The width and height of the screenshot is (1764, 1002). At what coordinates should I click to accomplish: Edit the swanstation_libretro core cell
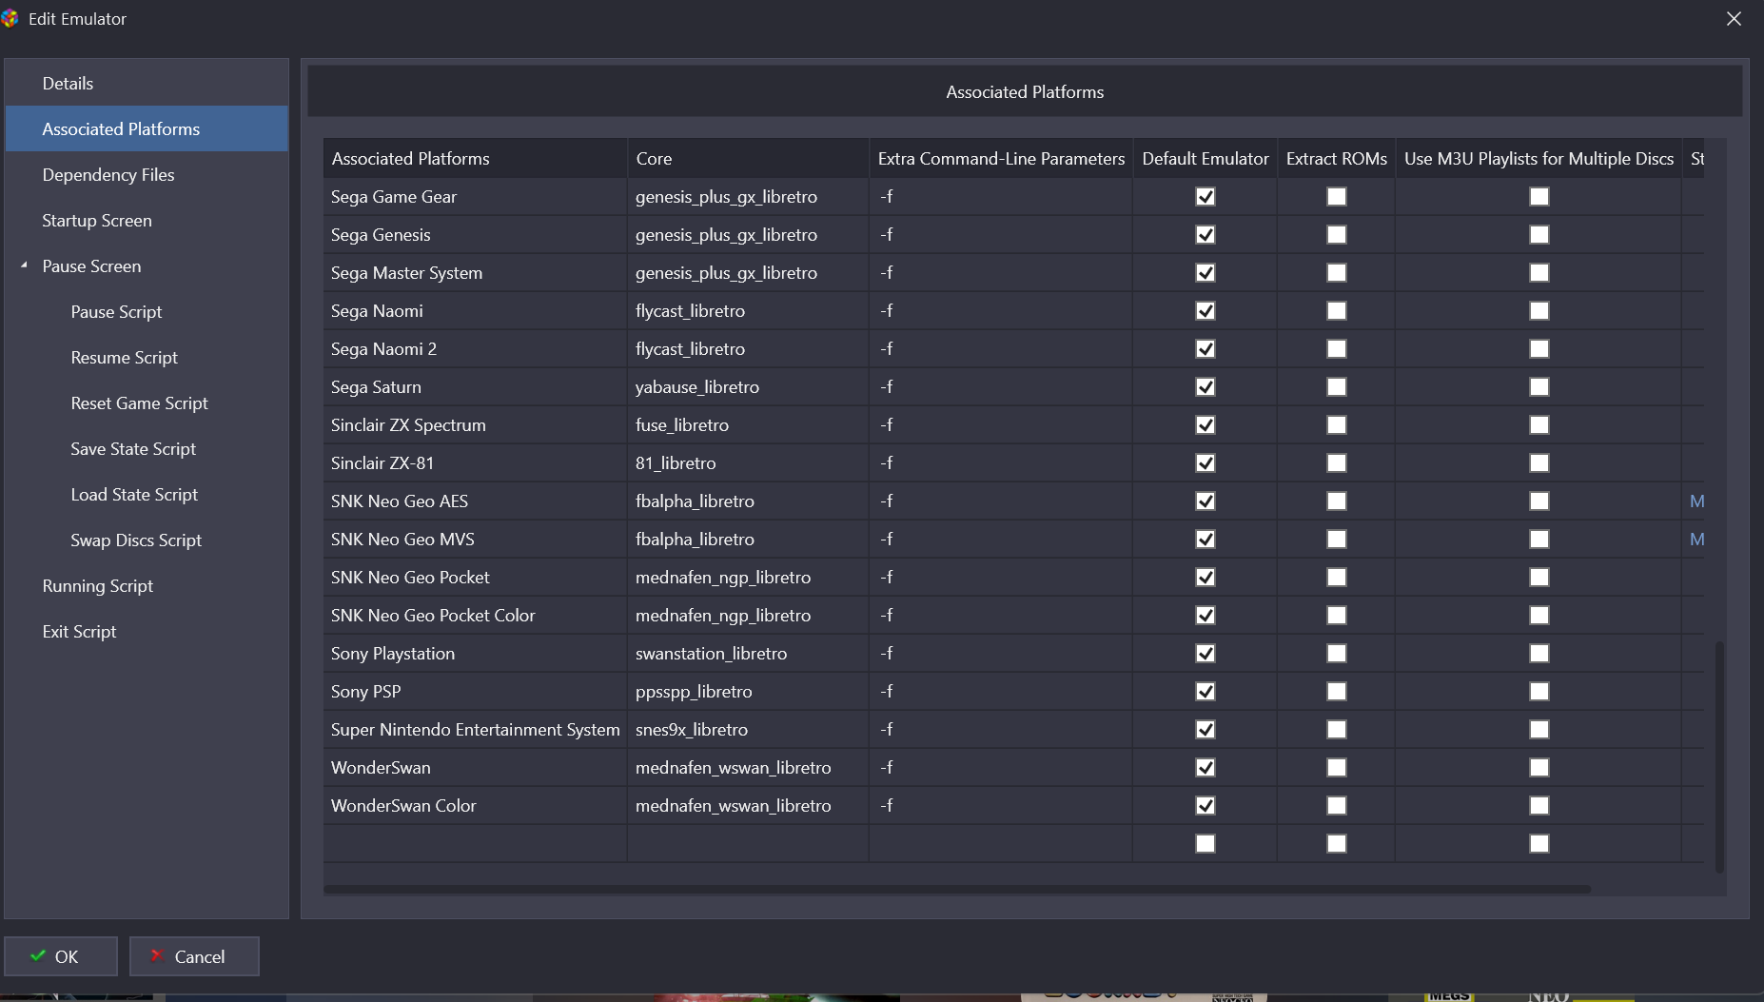(x=748, y=653)
